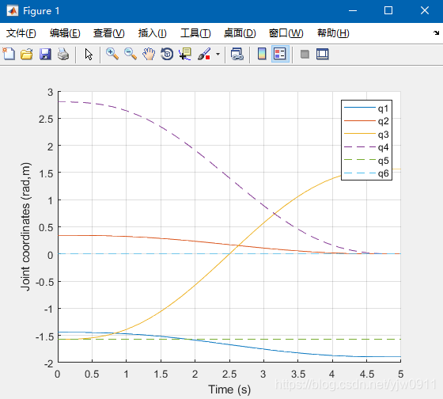Activate the Zoom Out tool
Screen dimensions: 443x399
click(131, 54)
